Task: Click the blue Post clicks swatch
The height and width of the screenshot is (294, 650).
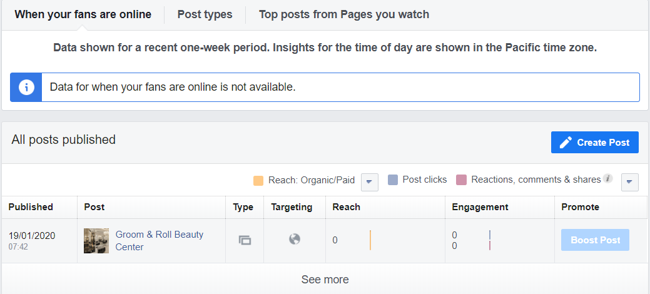Action: point(393,180)
